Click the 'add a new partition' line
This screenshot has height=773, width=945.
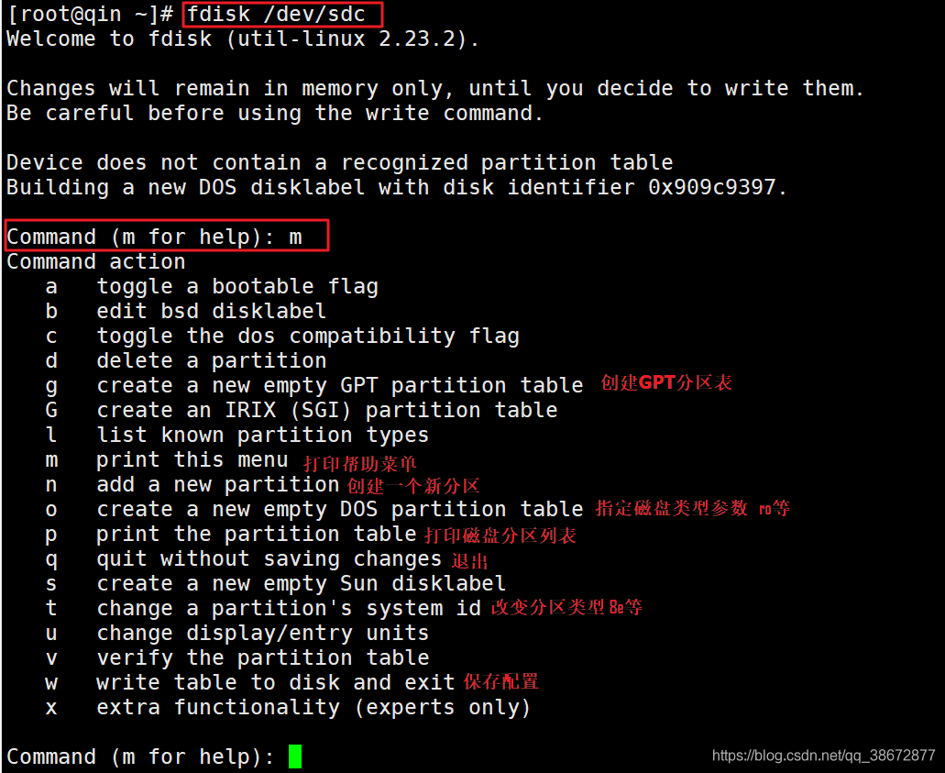pos(218,485)
